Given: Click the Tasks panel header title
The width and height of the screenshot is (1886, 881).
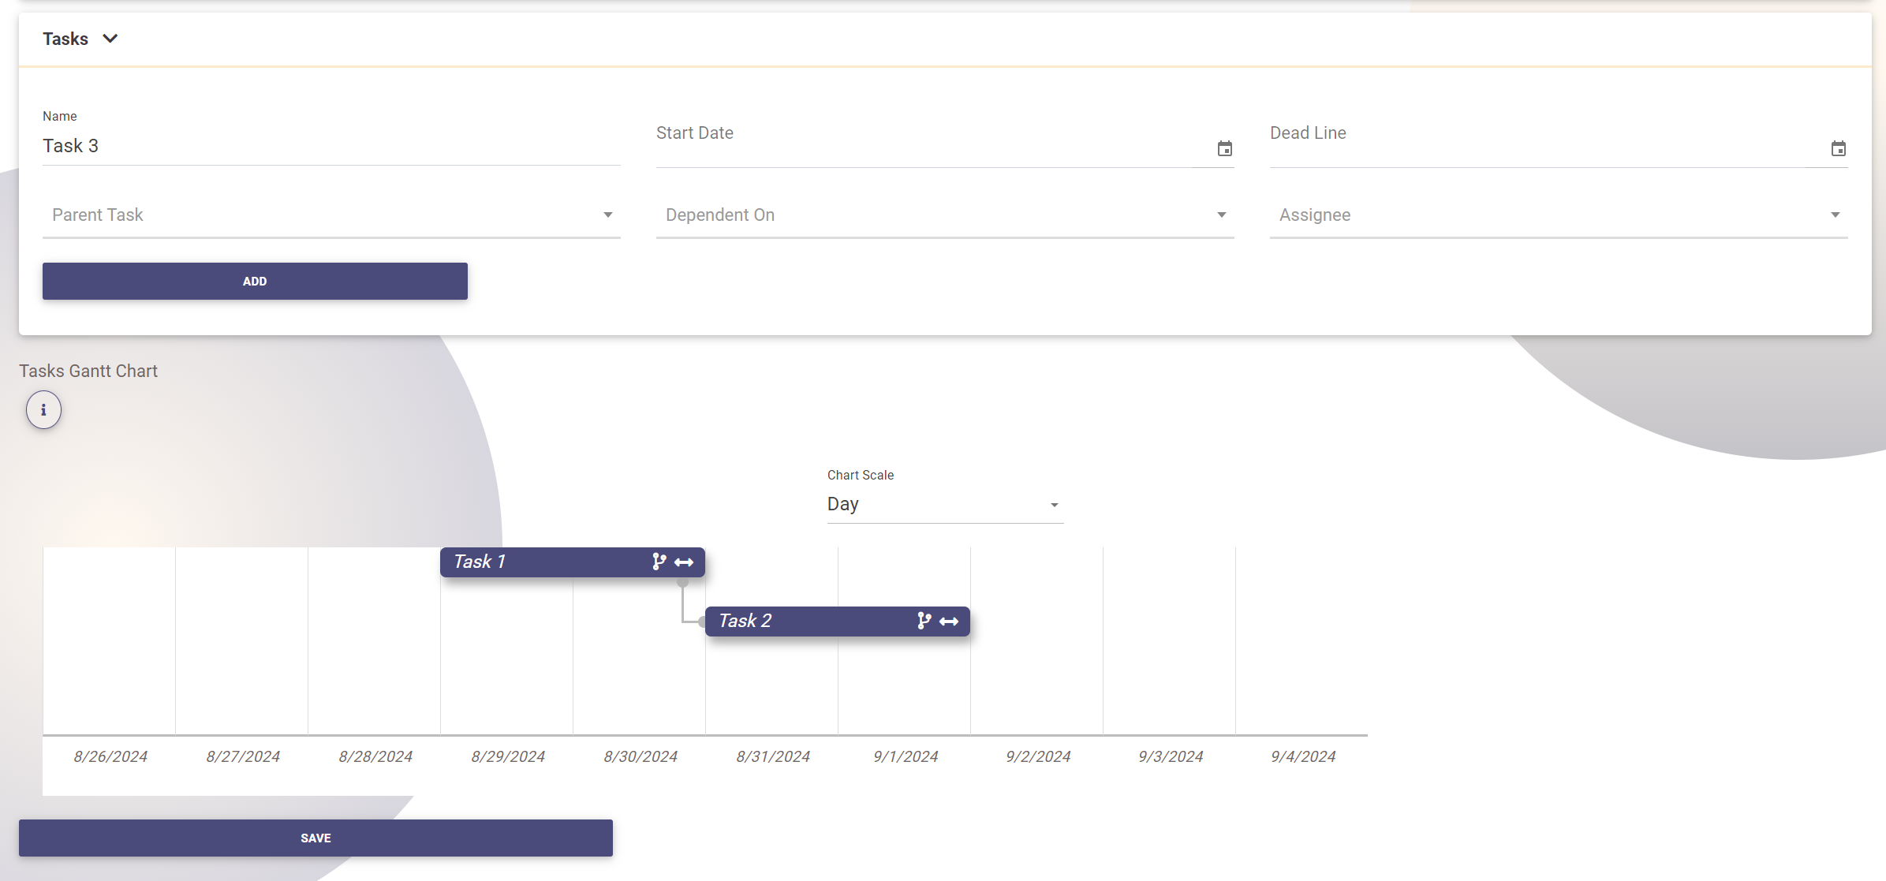Looking at the screenshot, I should coord(65,39).
